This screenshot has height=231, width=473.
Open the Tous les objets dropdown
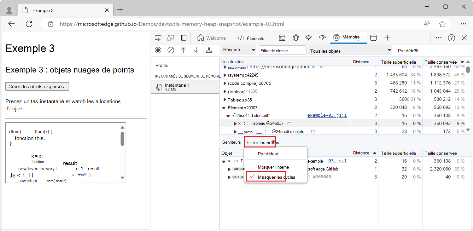(x=350, y=51)
